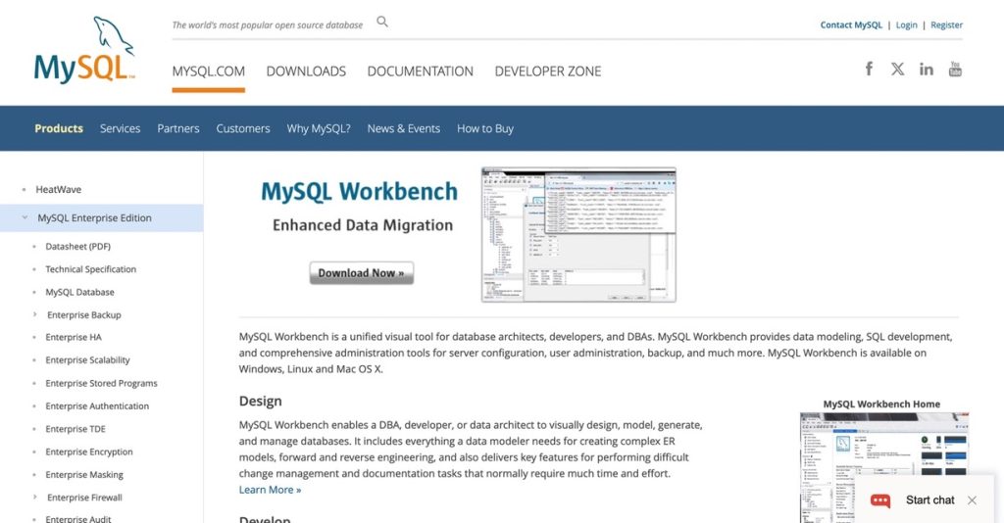This screenshot has width=1004, height=523.
Task: Open the Services menu item
Action: pyautogui.click(x=120, y=128)
